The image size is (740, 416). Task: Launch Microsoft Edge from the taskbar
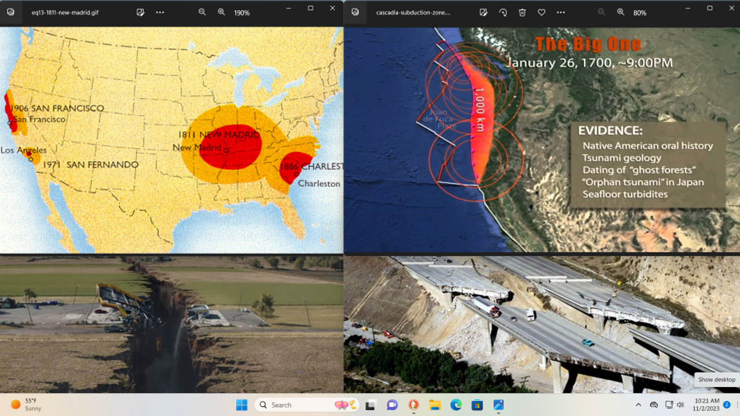click(x=456, y=405)
